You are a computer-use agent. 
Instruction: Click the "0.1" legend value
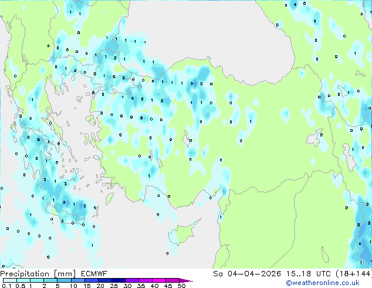(6, 286)
